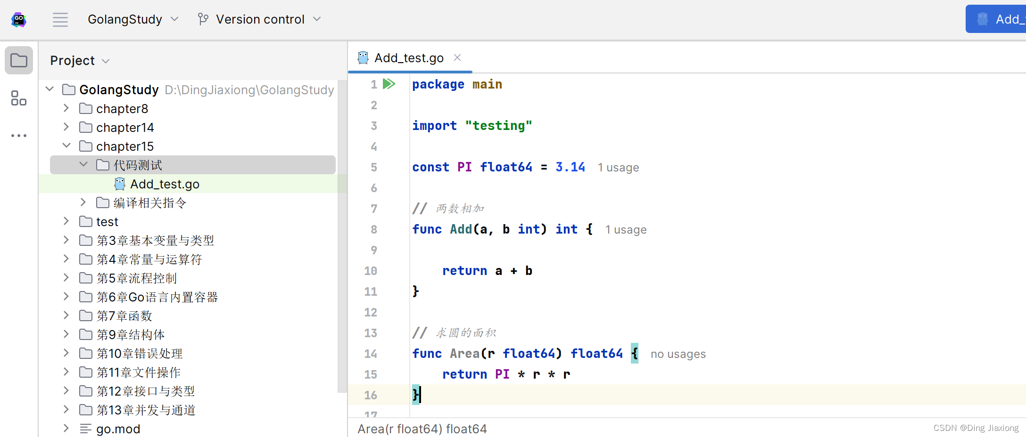
Task: Expand the 第11章文件操作 folder
Action: 66,372
